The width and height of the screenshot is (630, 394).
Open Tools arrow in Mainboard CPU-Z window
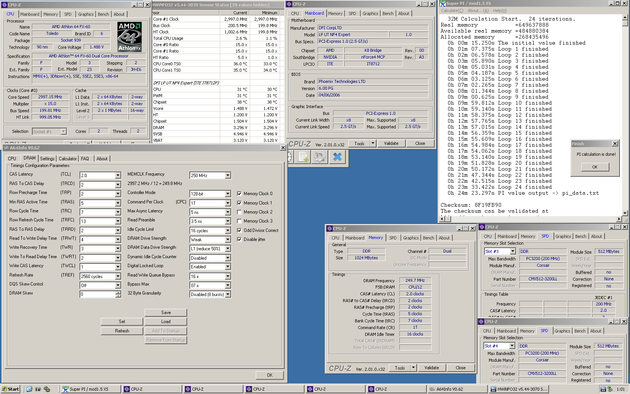pyautogui.click(x=373, y=143)
